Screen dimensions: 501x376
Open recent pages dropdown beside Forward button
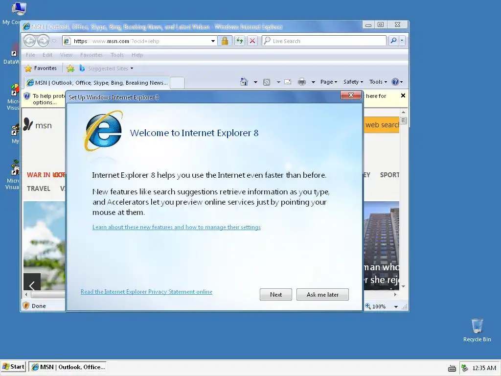(54, 41)
